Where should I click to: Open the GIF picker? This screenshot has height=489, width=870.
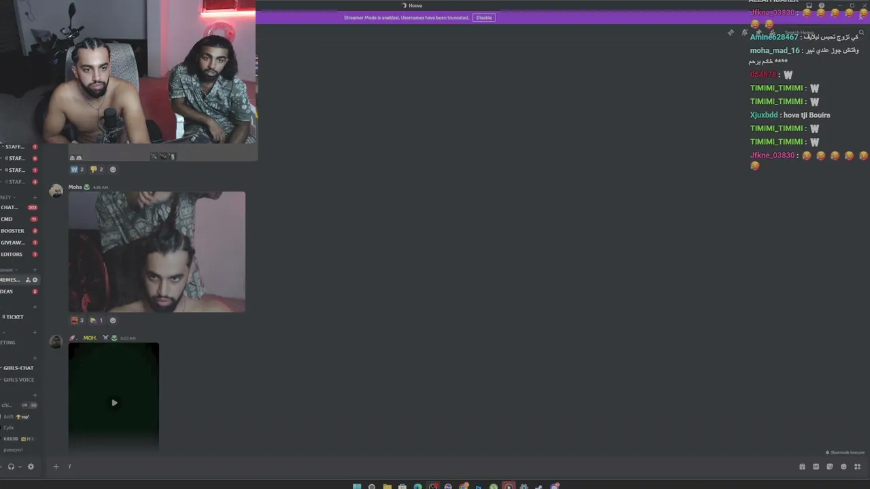[x=816, y=467]
